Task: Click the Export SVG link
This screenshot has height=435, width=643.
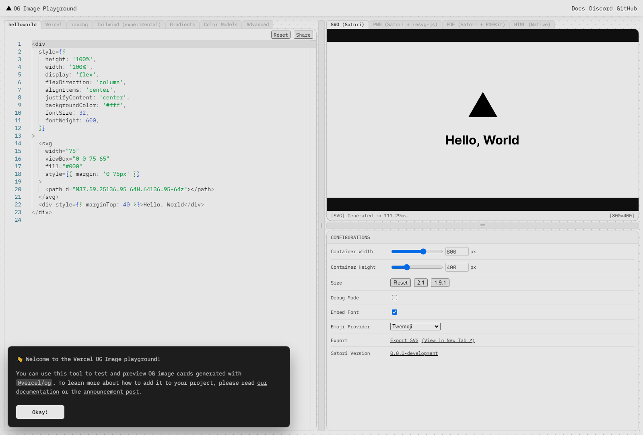Action: pyautogui.click(x=404, y=340)
